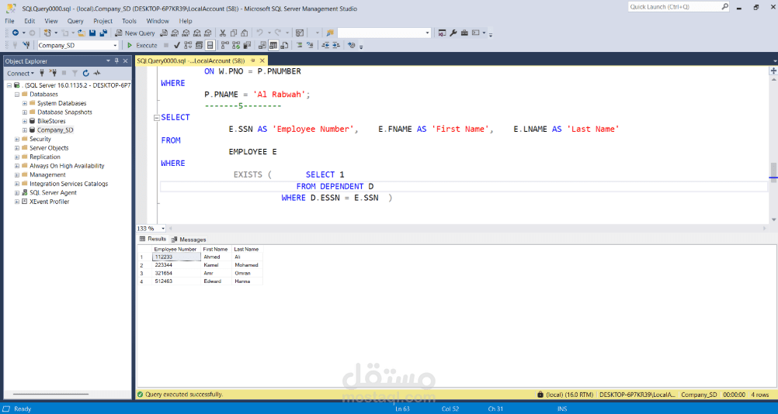The width and height of the screenshot is (778, 414).
Task: Execute the current query
Action: pyautogui.click(x=142, y=45)
